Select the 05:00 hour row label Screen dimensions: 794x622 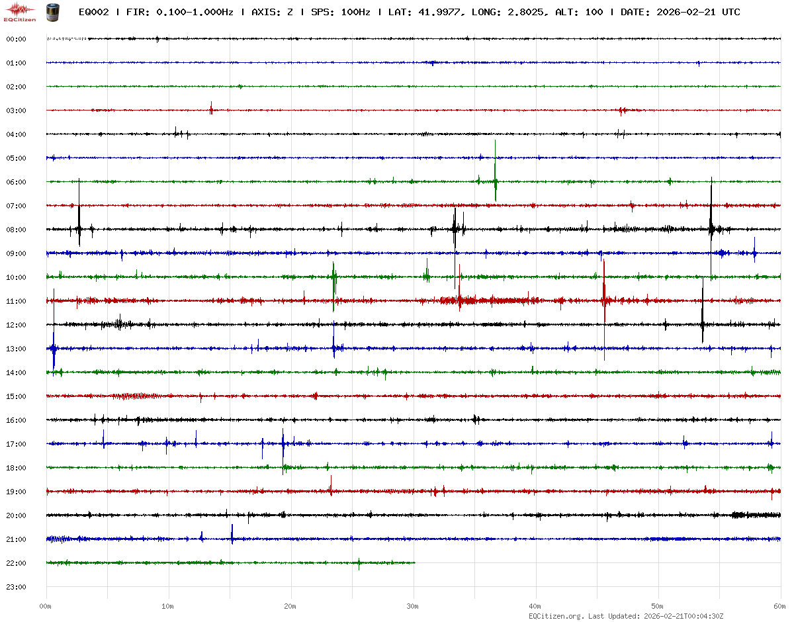click(x=16, y=158)
